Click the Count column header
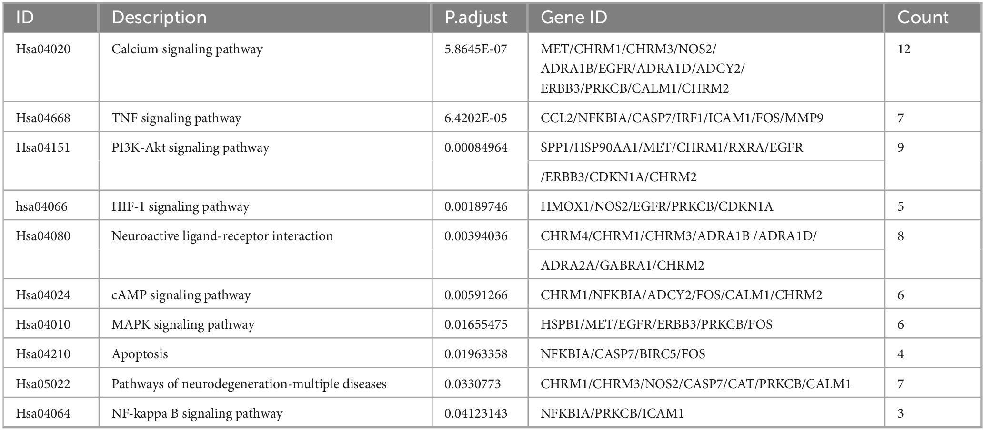The image size is (985, 431). tap(923, 18)
